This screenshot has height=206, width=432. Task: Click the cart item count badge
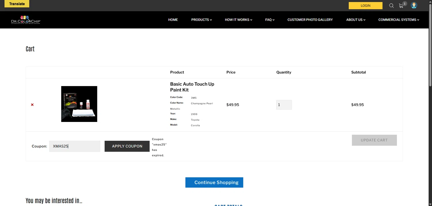405,4
